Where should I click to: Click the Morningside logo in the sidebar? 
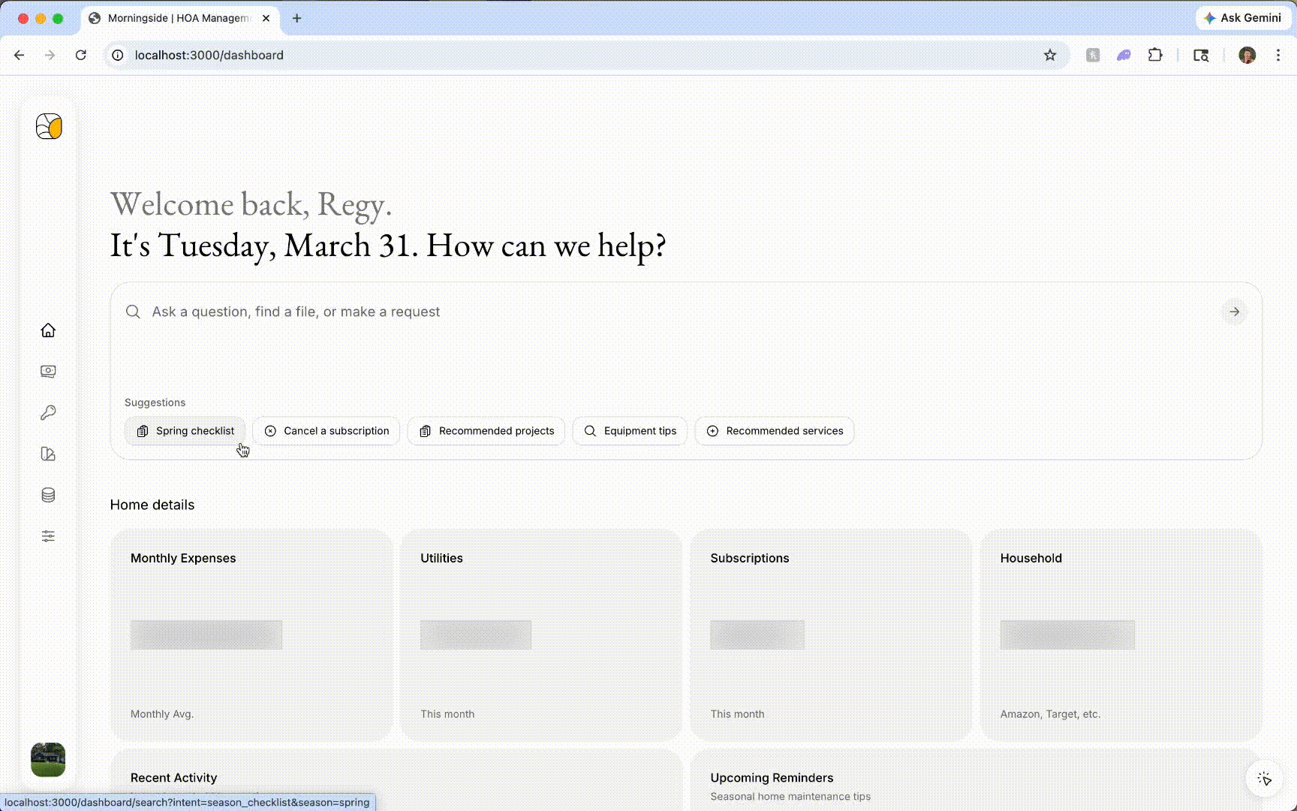[49, 126]
